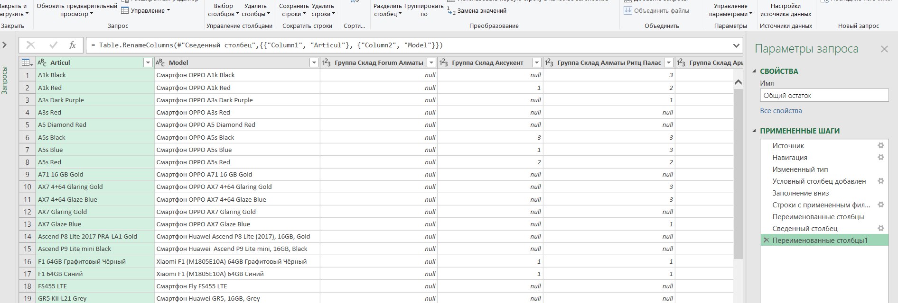Viewport: 898px width, 303px height.
Task: Click Группировать по button
Action: 424,10
